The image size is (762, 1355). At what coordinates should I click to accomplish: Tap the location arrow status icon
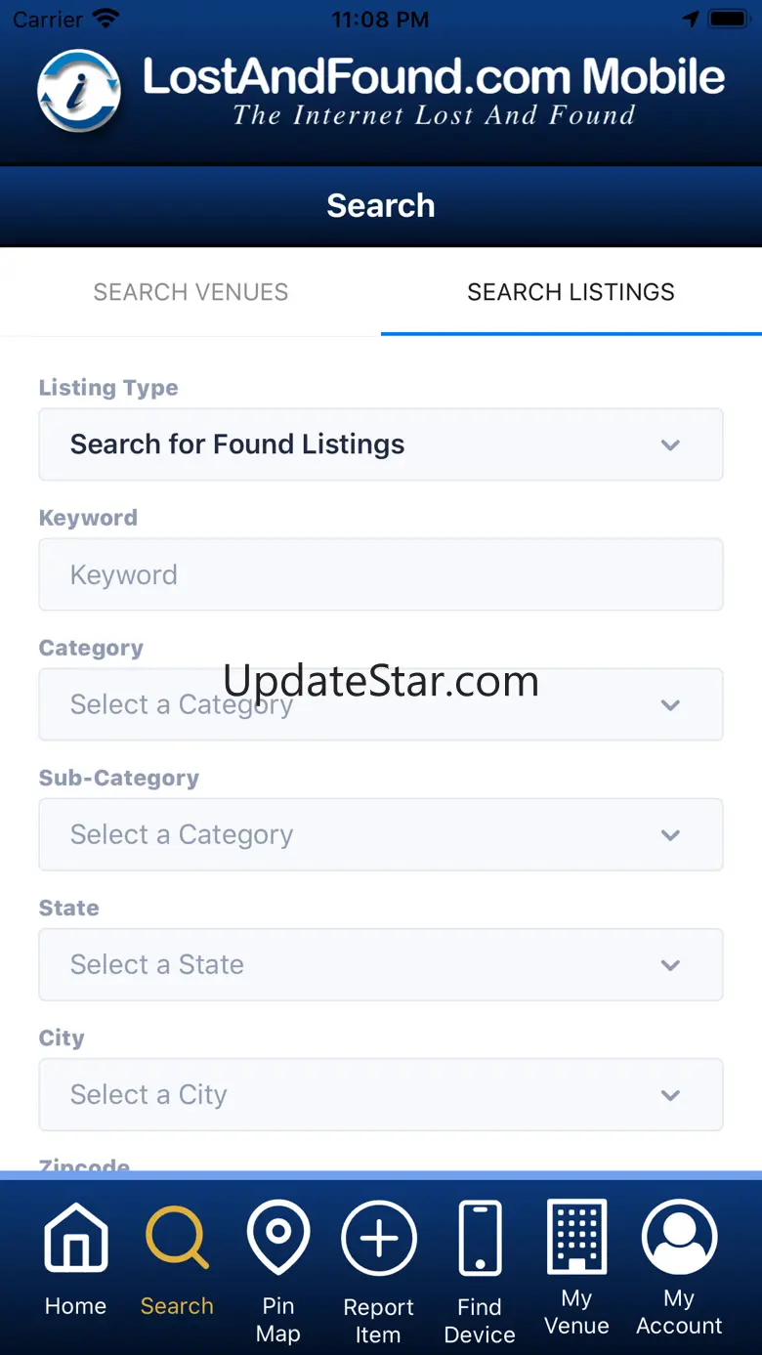692,19
